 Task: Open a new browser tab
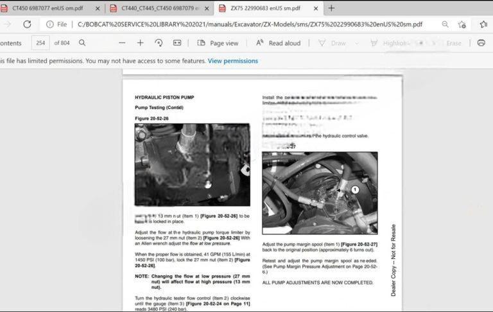point(331,8)
